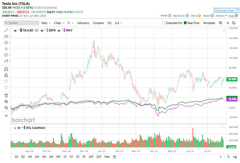Open the 1-Year period dropdown

[59, 23]
